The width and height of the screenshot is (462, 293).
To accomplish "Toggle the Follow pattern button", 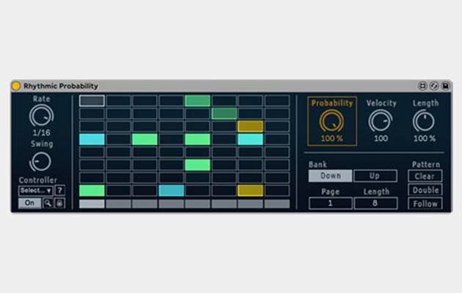I will (x=425, y=204).
